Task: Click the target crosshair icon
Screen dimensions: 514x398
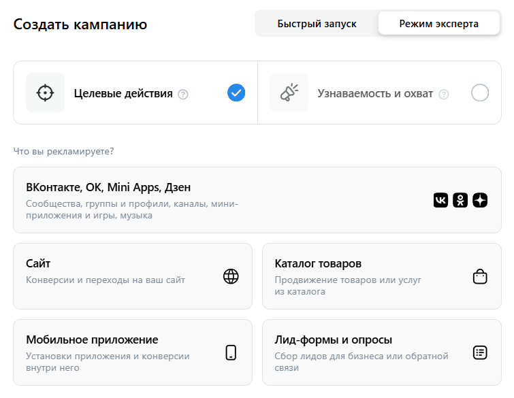Action: click(x=45, y=93)
